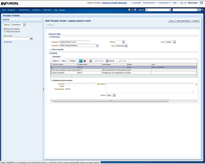
Task: Click the keyword search go arrow icon
Action: [x=31, y=38]
